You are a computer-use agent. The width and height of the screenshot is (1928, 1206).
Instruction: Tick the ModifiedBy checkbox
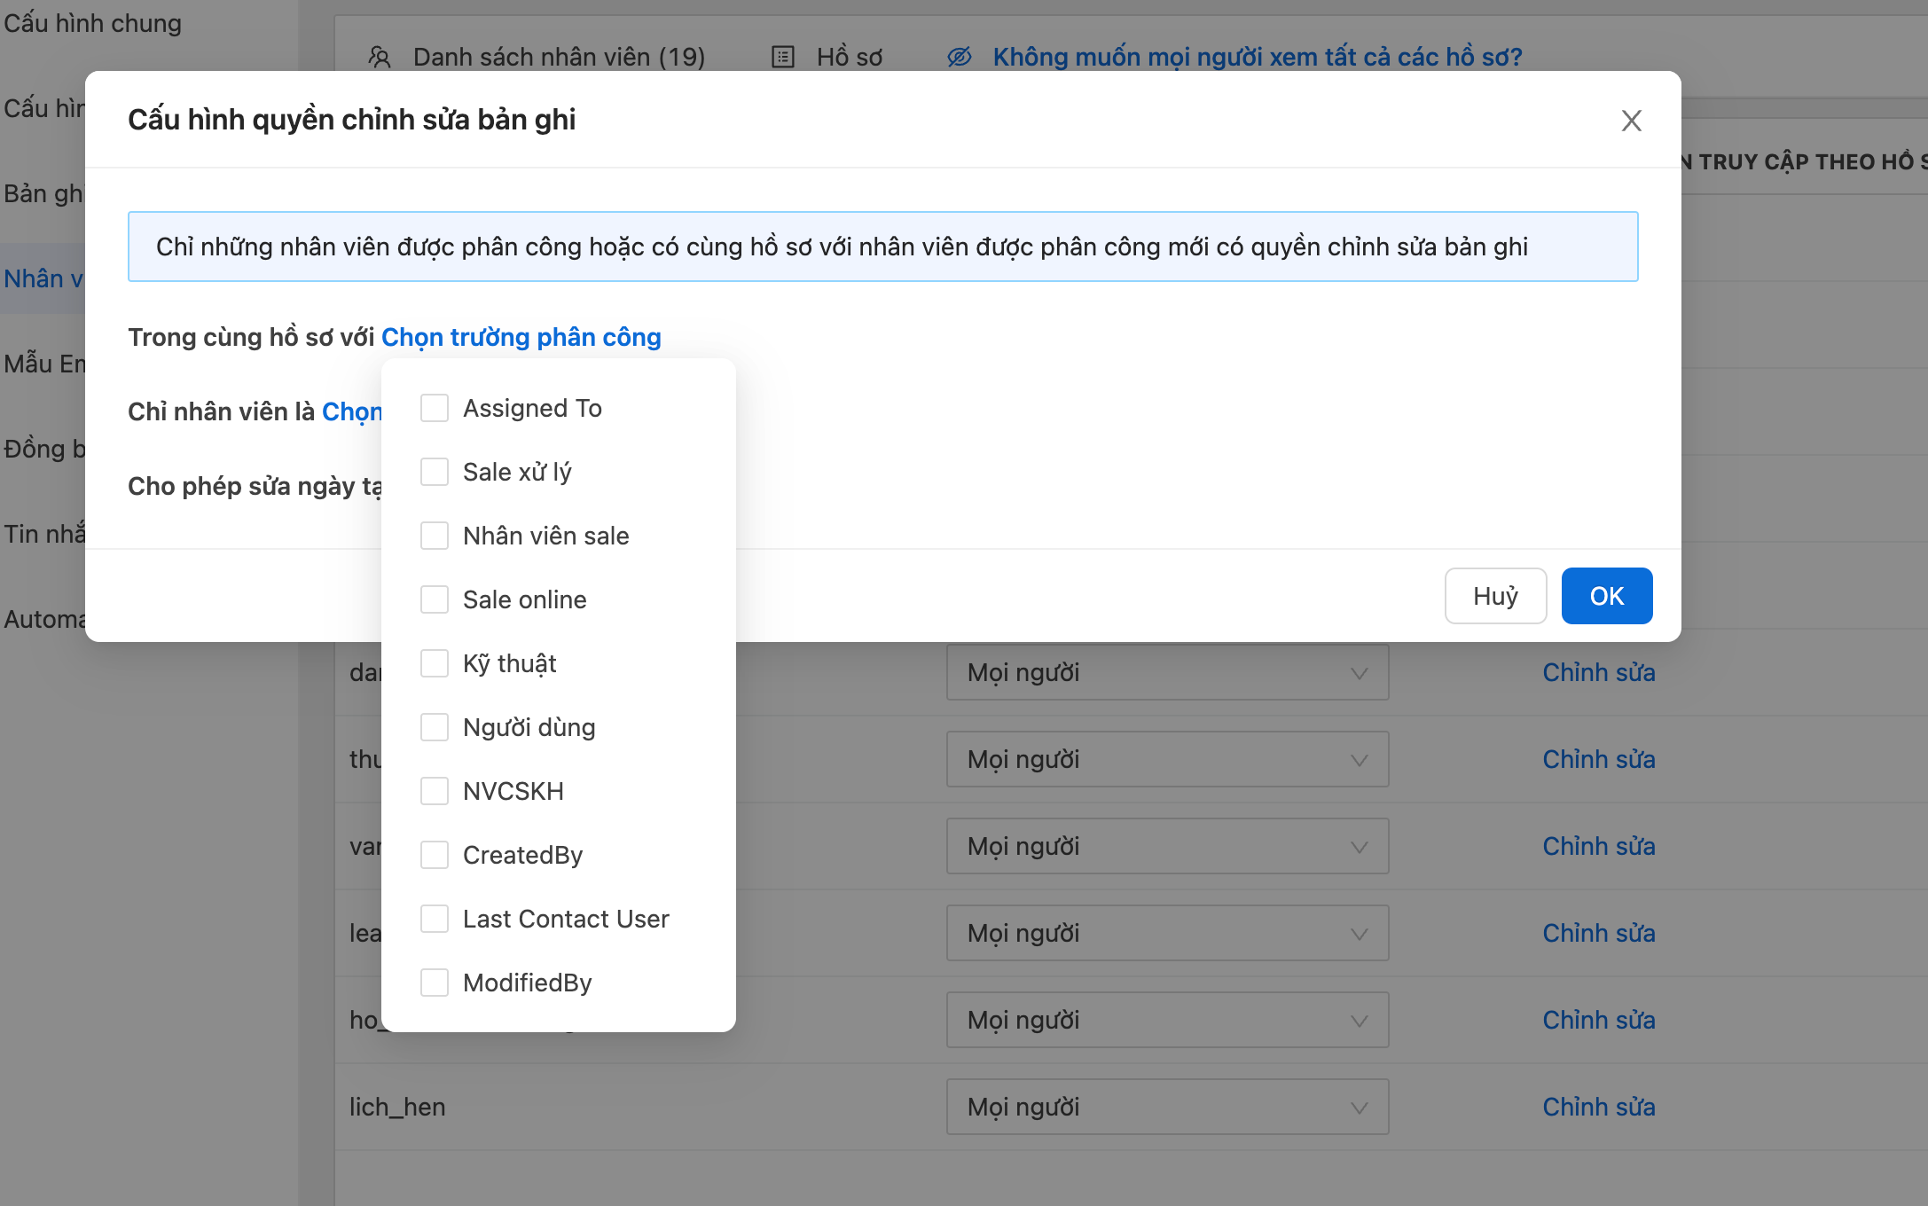[435, 983]
